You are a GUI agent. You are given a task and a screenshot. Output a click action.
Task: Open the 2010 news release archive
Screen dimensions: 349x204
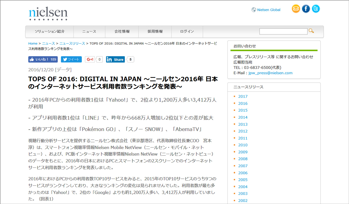[243, 145]
